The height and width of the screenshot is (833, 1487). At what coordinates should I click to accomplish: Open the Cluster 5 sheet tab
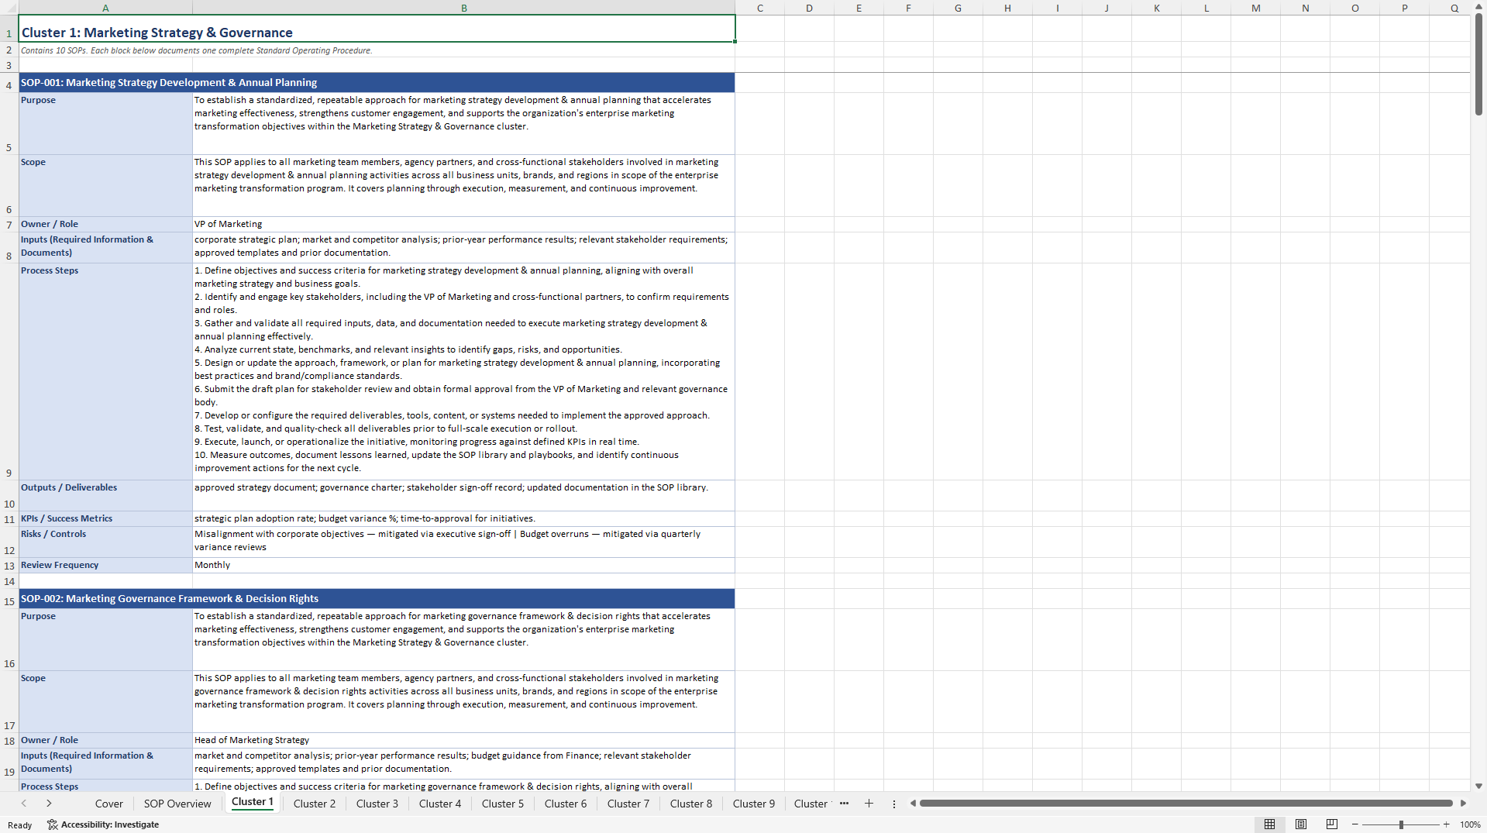(503, 804)
